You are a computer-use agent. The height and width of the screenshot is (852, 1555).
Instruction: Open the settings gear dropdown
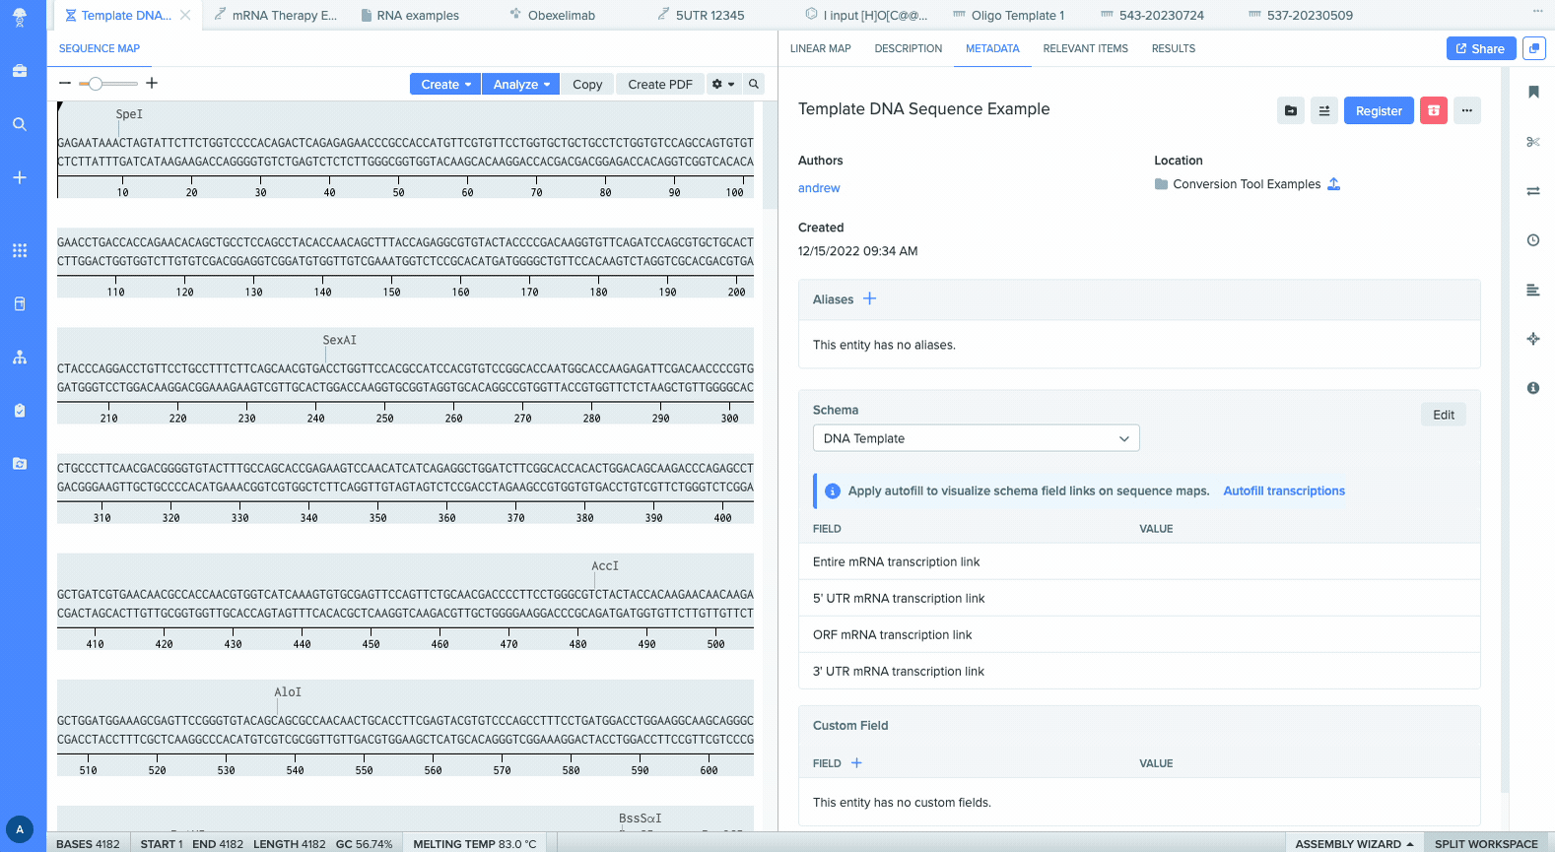723,84
